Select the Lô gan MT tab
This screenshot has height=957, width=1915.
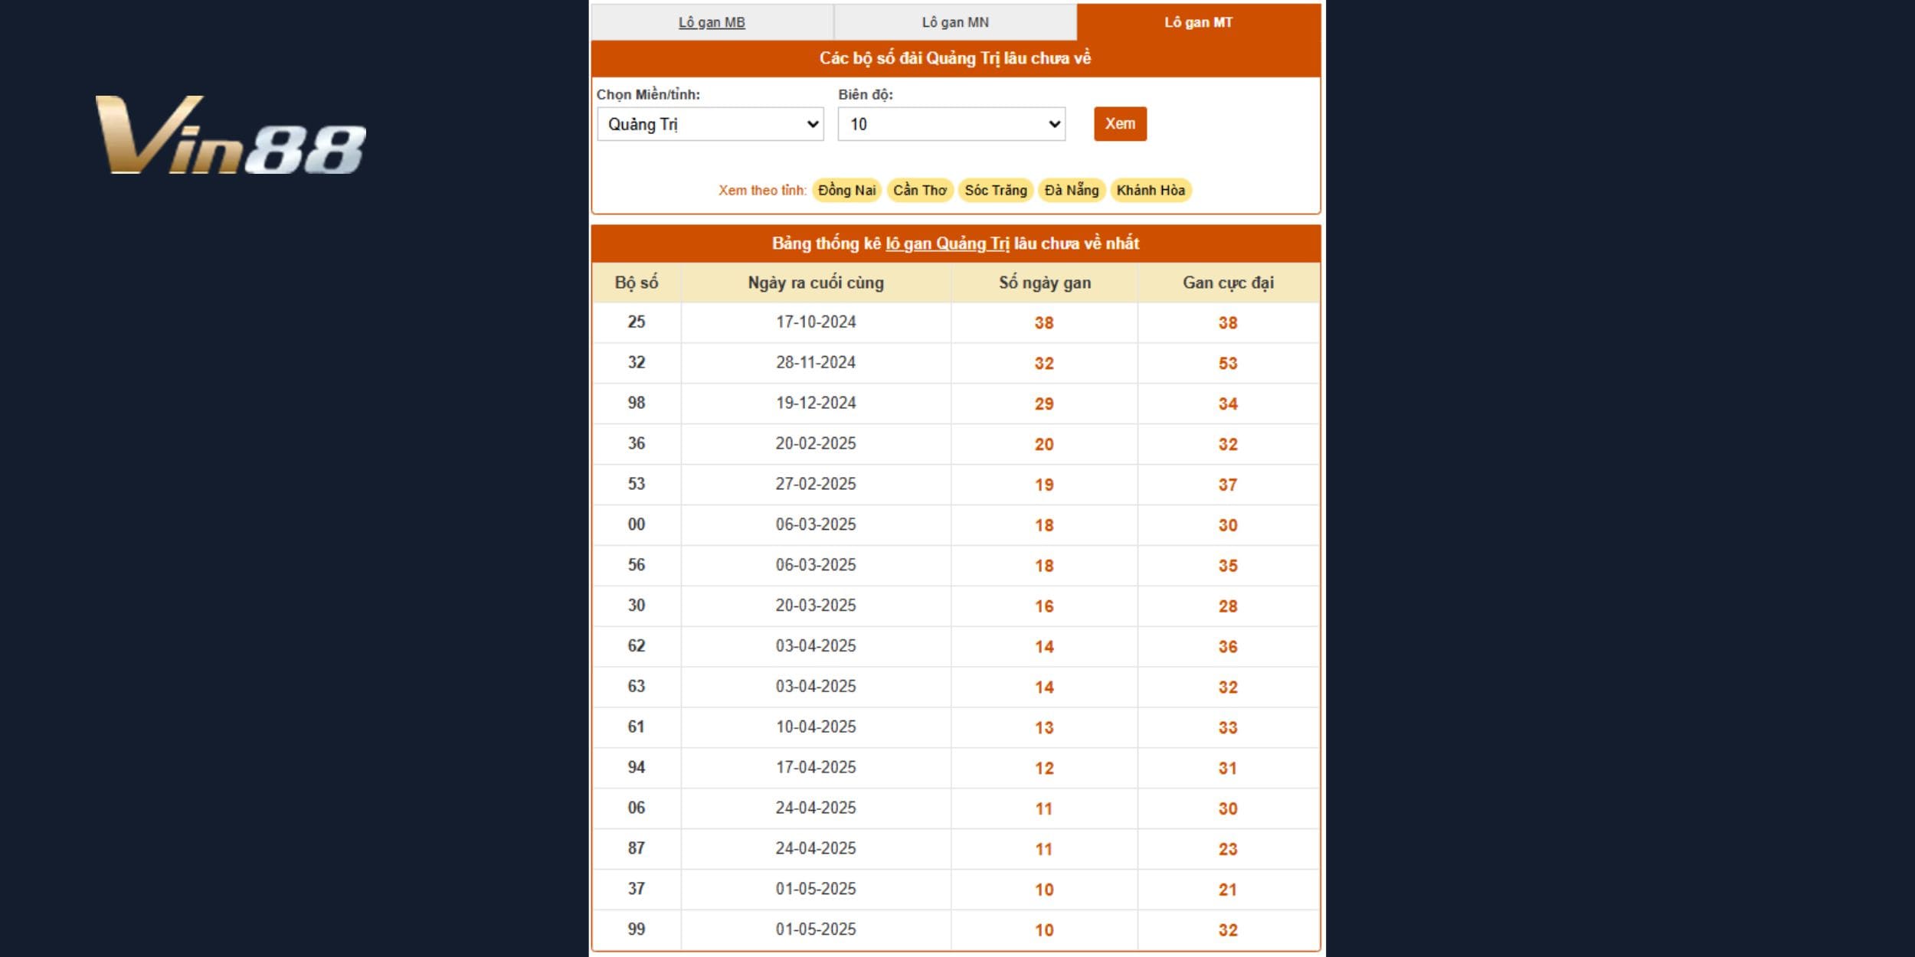1199,22
